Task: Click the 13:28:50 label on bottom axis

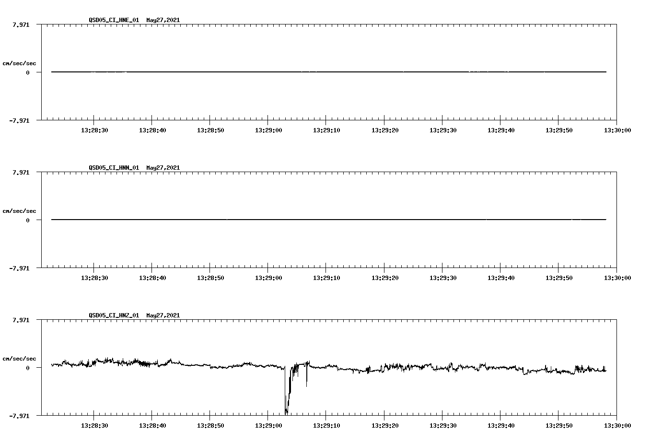Action: (210, 425)
